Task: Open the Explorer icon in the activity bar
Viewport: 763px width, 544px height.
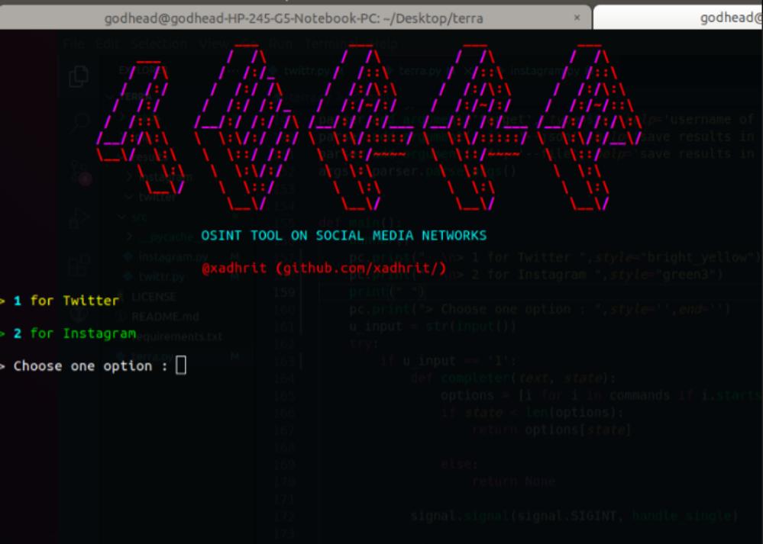Action: (78, 76)
